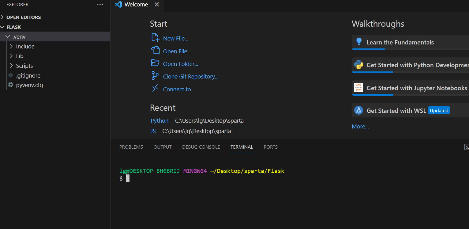Click the Jupyter logo icon in Walkthroughs

[358, 88]
